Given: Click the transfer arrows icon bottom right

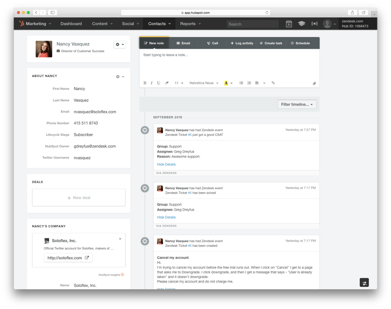Looking at the screenshot, I should [x=364, y=283].
